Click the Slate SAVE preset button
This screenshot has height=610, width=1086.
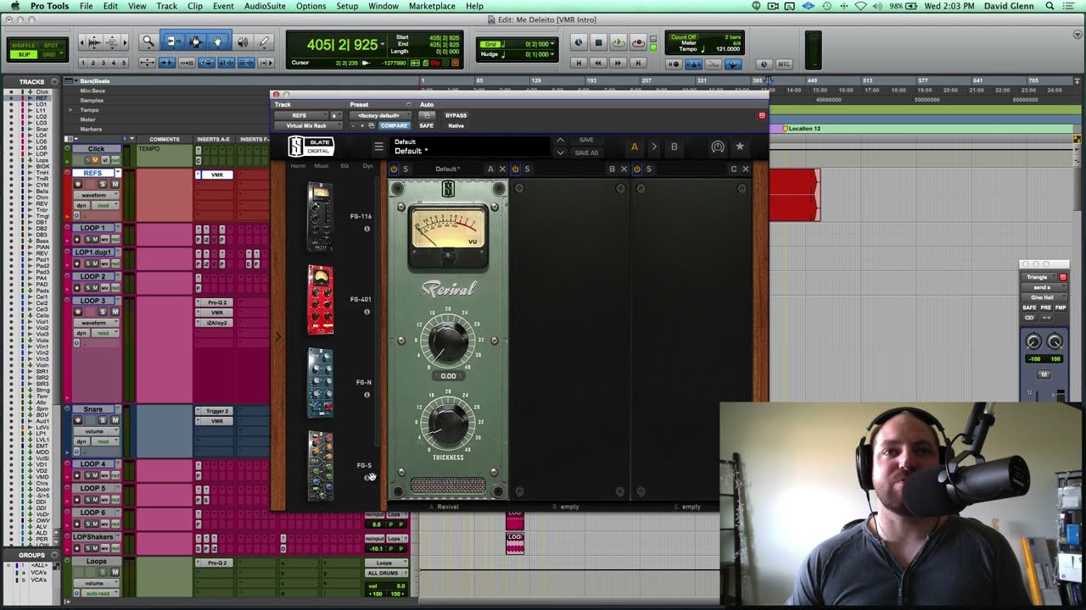point(586,140)
